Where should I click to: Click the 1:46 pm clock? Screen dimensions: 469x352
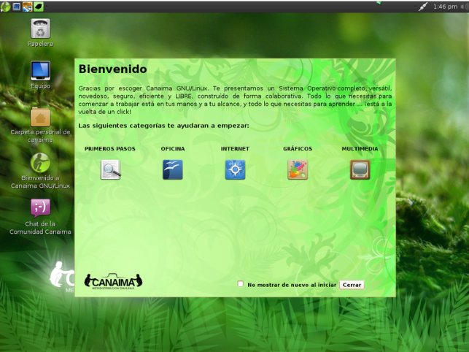445,7
